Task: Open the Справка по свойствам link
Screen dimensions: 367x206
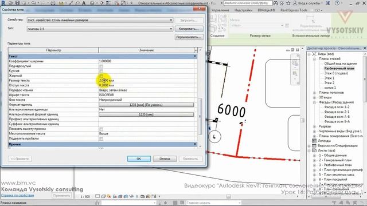Action: coord(18,195)
